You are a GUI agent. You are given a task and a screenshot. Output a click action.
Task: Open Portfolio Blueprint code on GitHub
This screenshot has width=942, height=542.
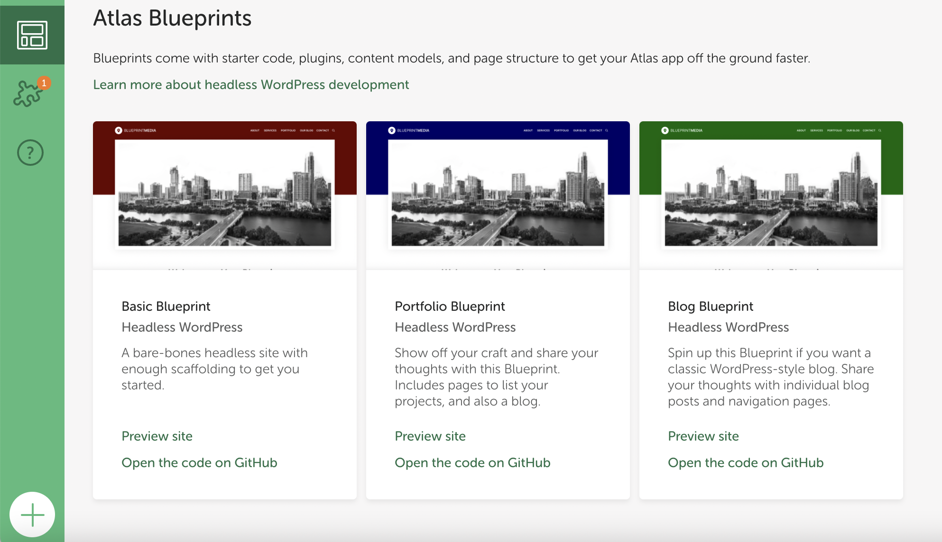pos(472,462)
